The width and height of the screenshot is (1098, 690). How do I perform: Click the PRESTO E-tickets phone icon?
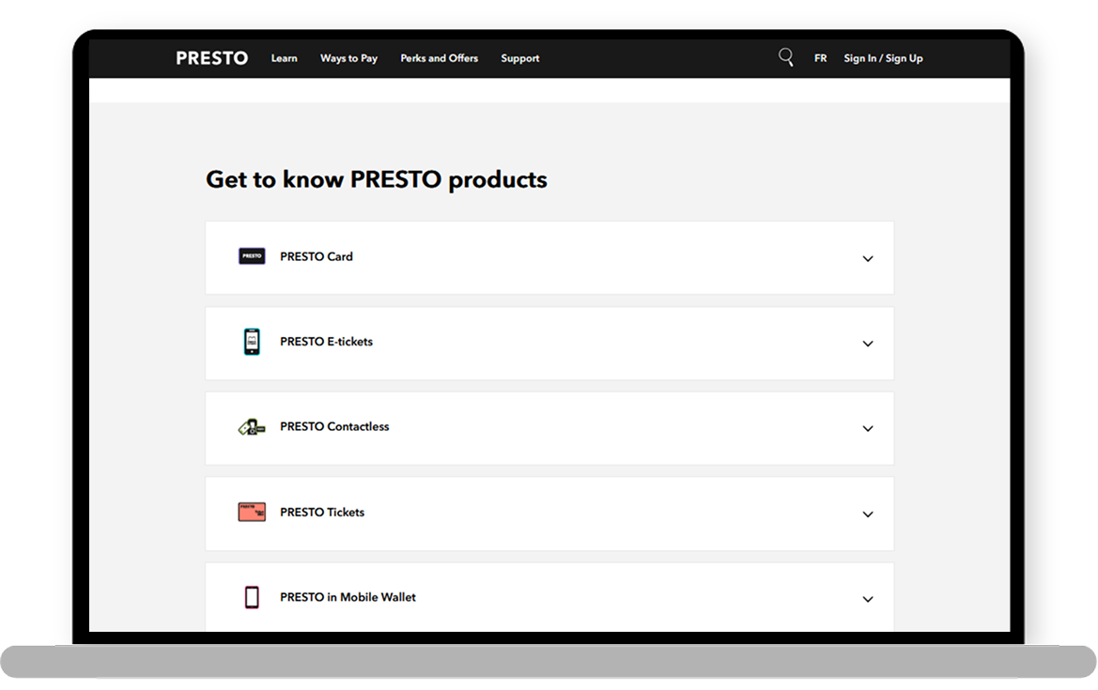(252, 342)
